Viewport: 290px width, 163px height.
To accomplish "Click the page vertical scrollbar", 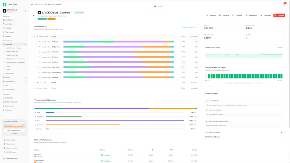I will click(x=289, y=65).
